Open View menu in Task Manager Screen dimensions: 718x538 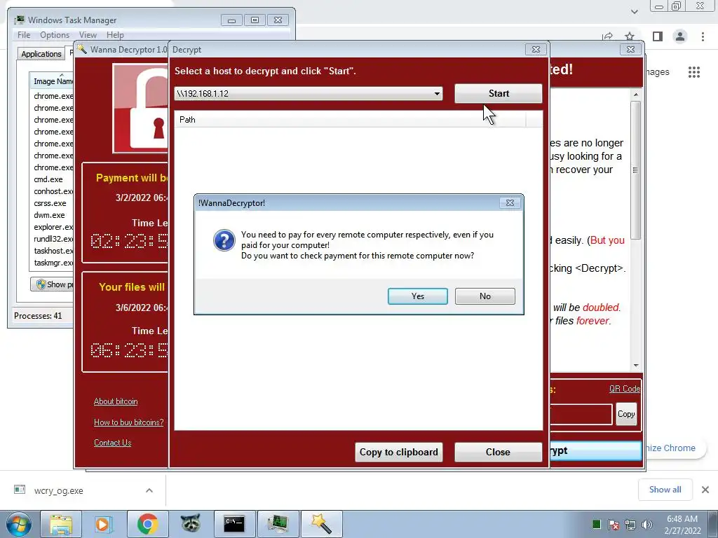[x=88, y=35]
